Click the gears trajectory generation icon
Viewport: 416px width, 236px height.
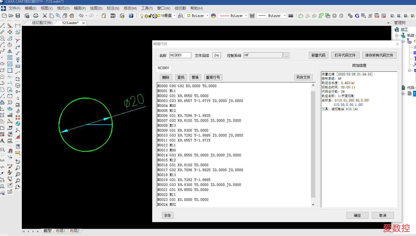[350, 16]
